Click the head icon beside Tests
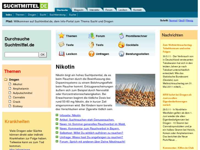Screen dimensions: 200x150 (91, 45)
